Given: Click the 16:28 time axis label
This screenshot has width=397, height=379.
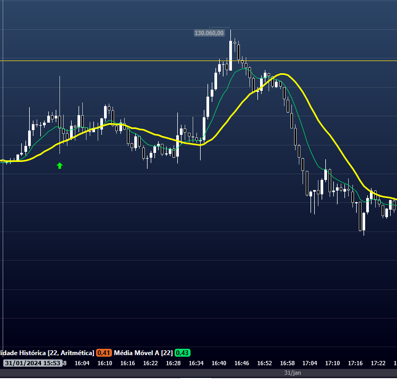Looking at the screenshot, I should click(x=173, y=363).
